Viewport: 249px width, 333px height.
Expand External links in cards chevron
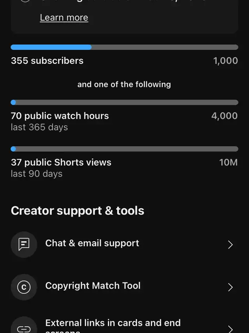pos(230,329)
